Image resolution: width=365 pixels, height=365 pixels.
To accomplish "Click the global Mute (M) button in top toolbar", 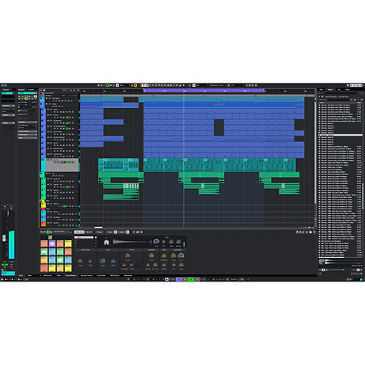I will pyautogui.click(x=98, y=85).
